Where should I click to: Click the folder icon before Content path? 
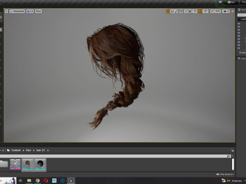[8, 150]
